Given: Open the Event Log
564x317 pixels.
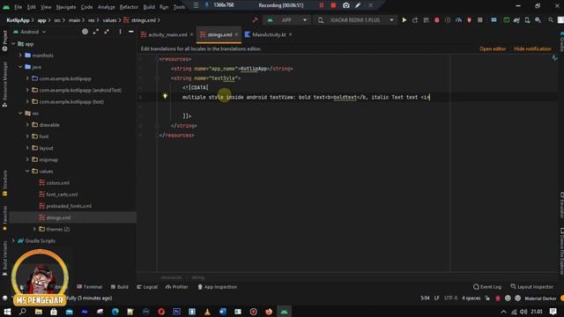Looking at the screenshot, I should pos(487,287).
